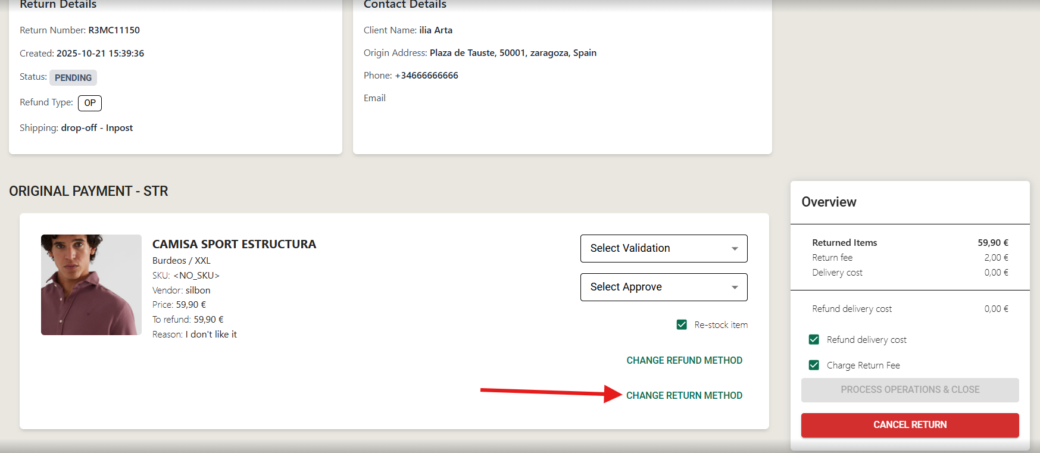The height and width of the screenshot is (453, 1040).
Task: Disable the Refund delivery cost checkbox
Action: 814,339
